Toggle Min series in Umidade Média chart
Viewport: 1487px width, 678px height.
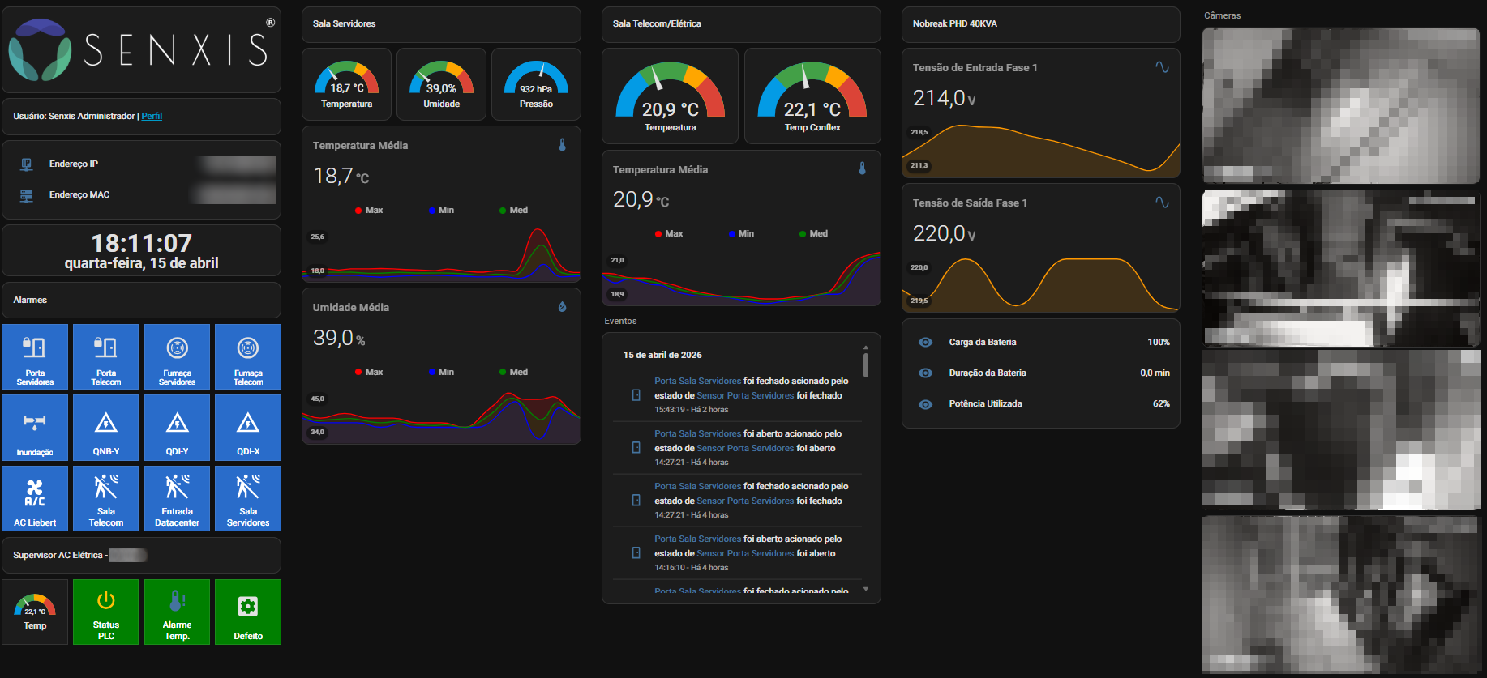[441, 372]
